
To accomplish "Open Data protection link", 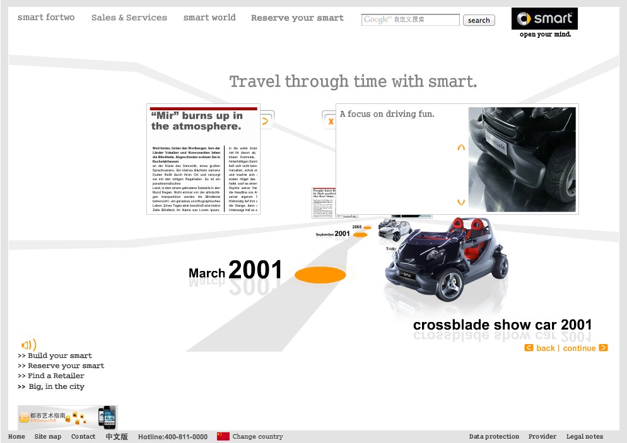I will click(x=494, y=437).
